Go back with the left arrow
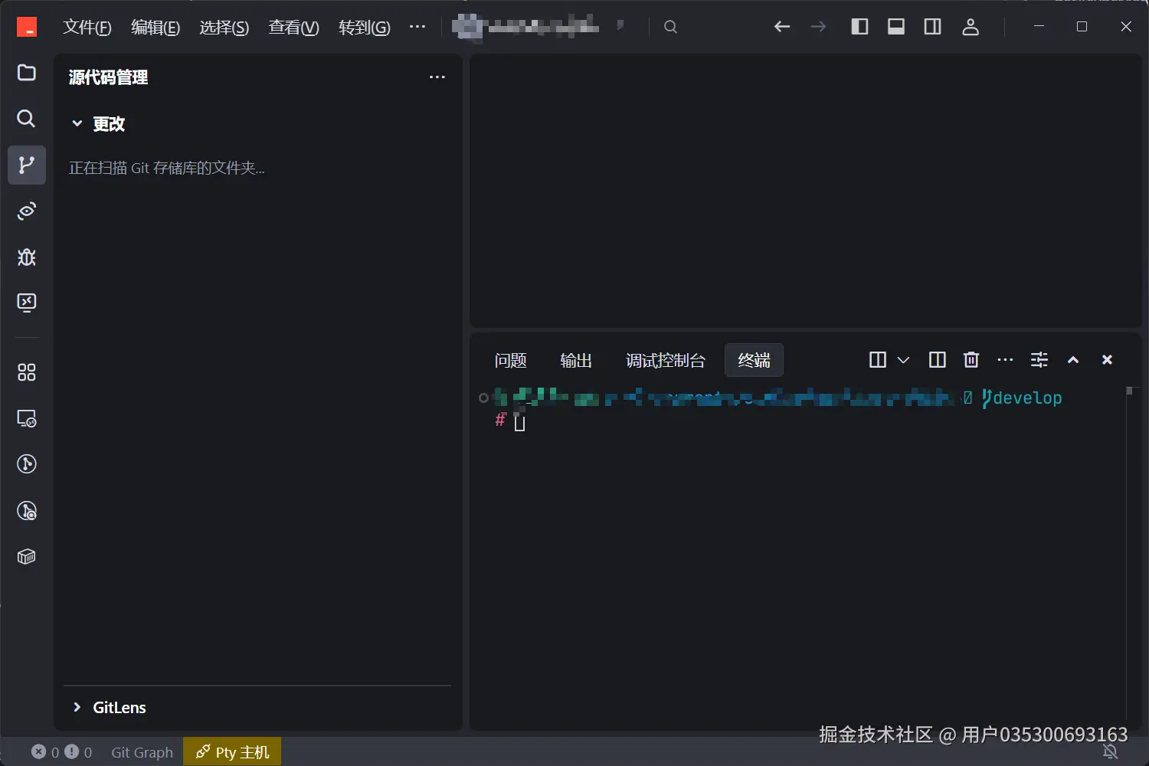The height and width of the screenshot is (766, 1149). tap(782, 27)
